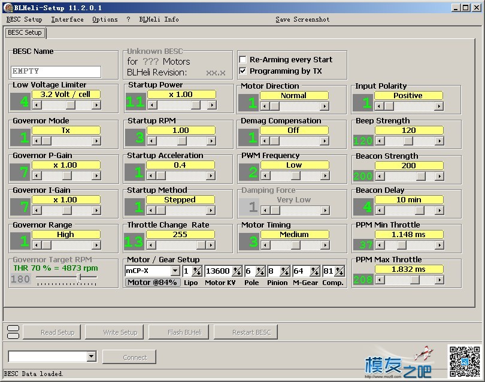This screenshot has height=382, width=485.
Task: Click Low Voltage Limiter slider thumb
Action: pos(71,105)
